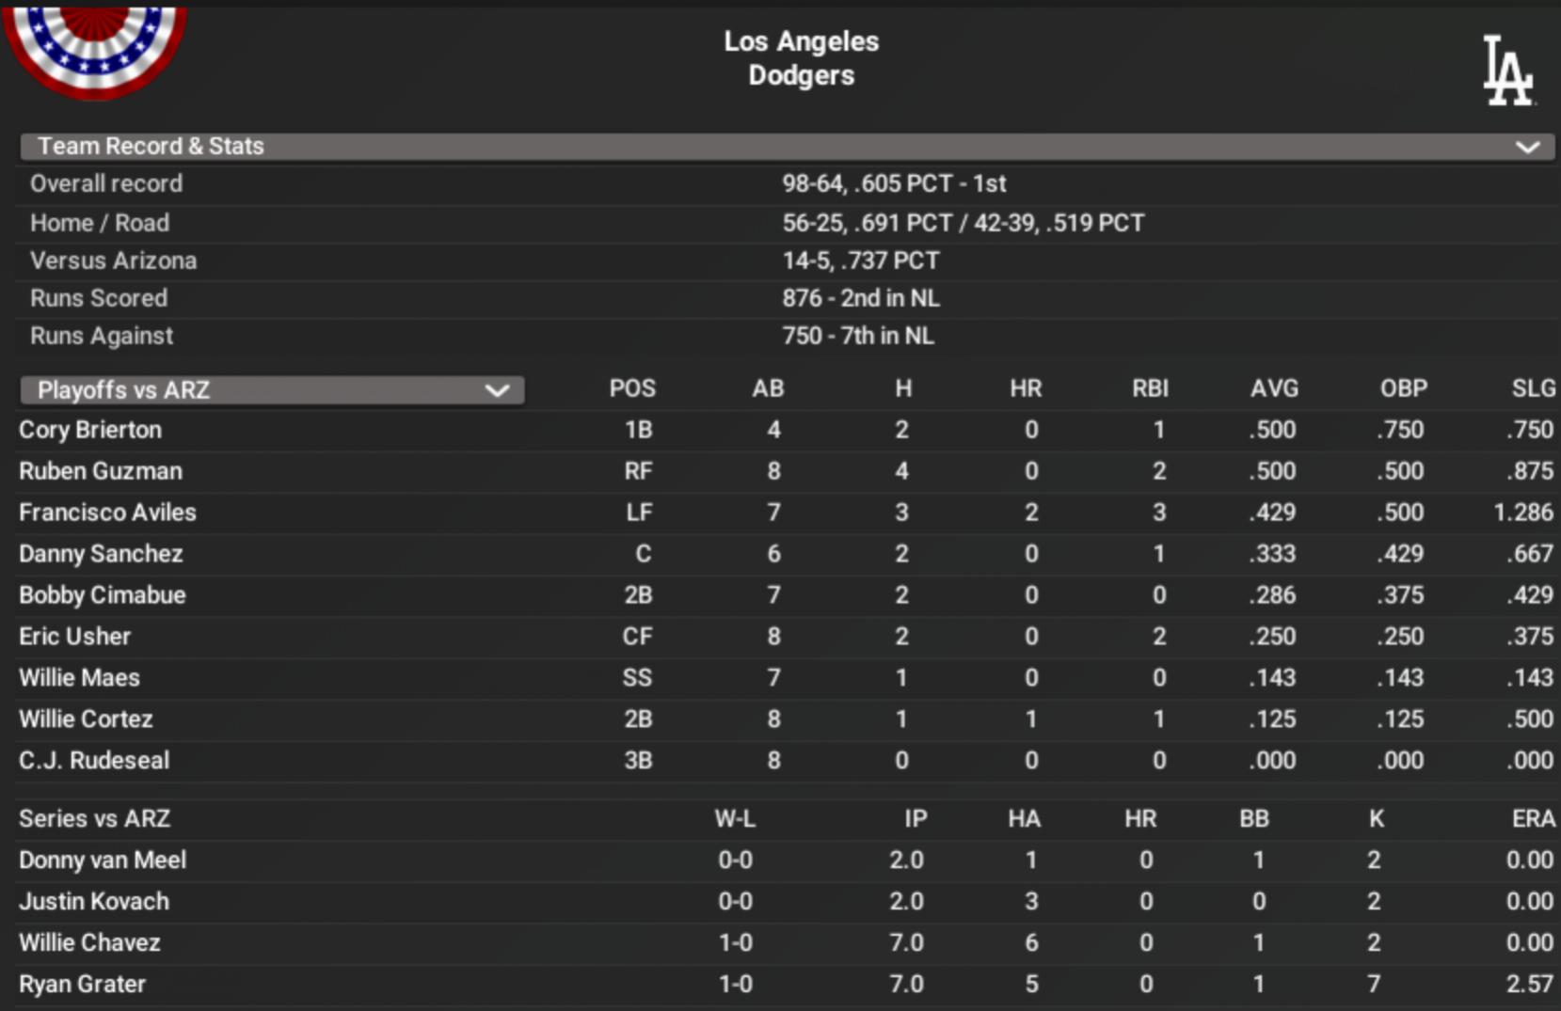Select C.J. Rudeseal in batting list

[94, 761]
